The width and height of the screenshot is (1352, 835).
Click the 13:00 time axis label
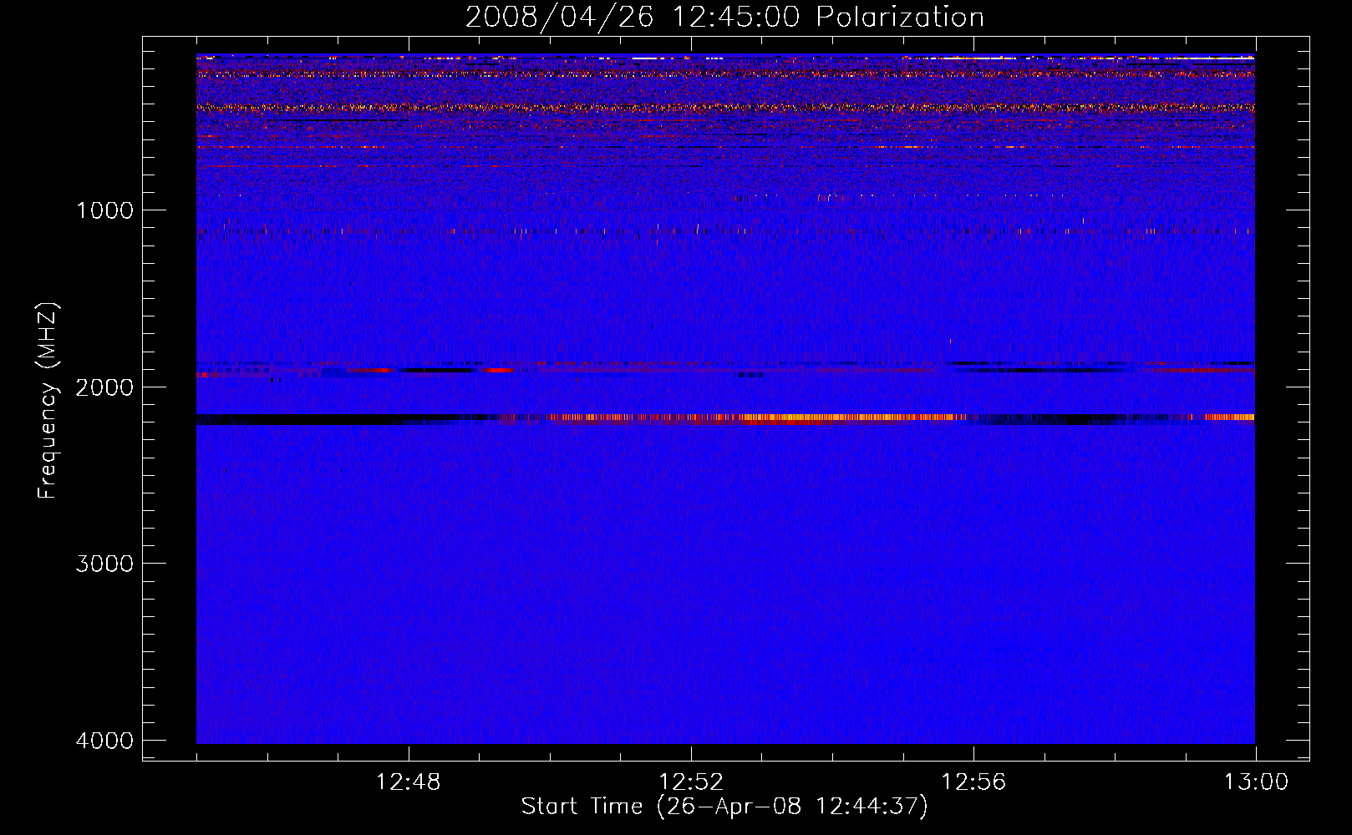pos(1256,782)
